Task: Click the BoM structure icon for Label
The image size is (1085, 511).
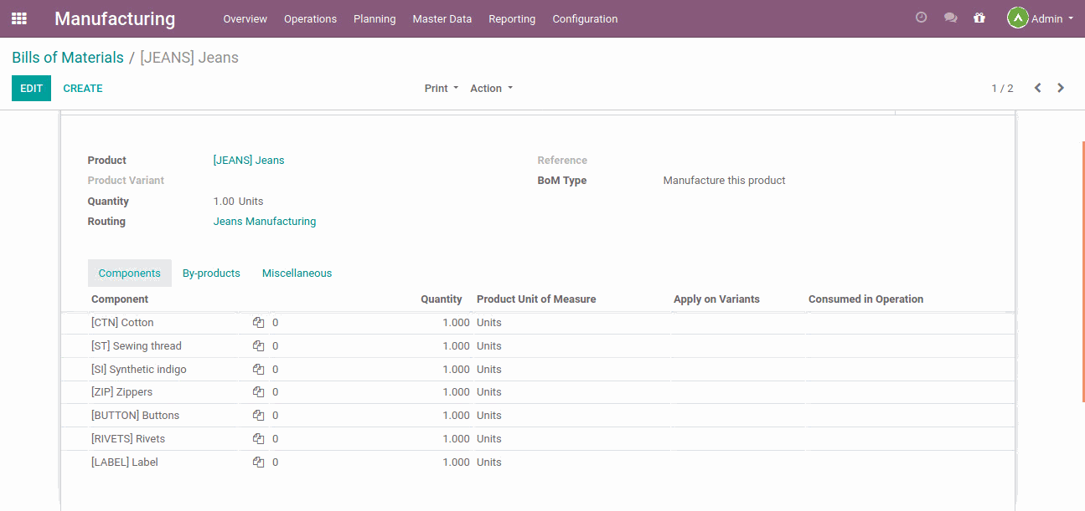Action: coord(258,462)
